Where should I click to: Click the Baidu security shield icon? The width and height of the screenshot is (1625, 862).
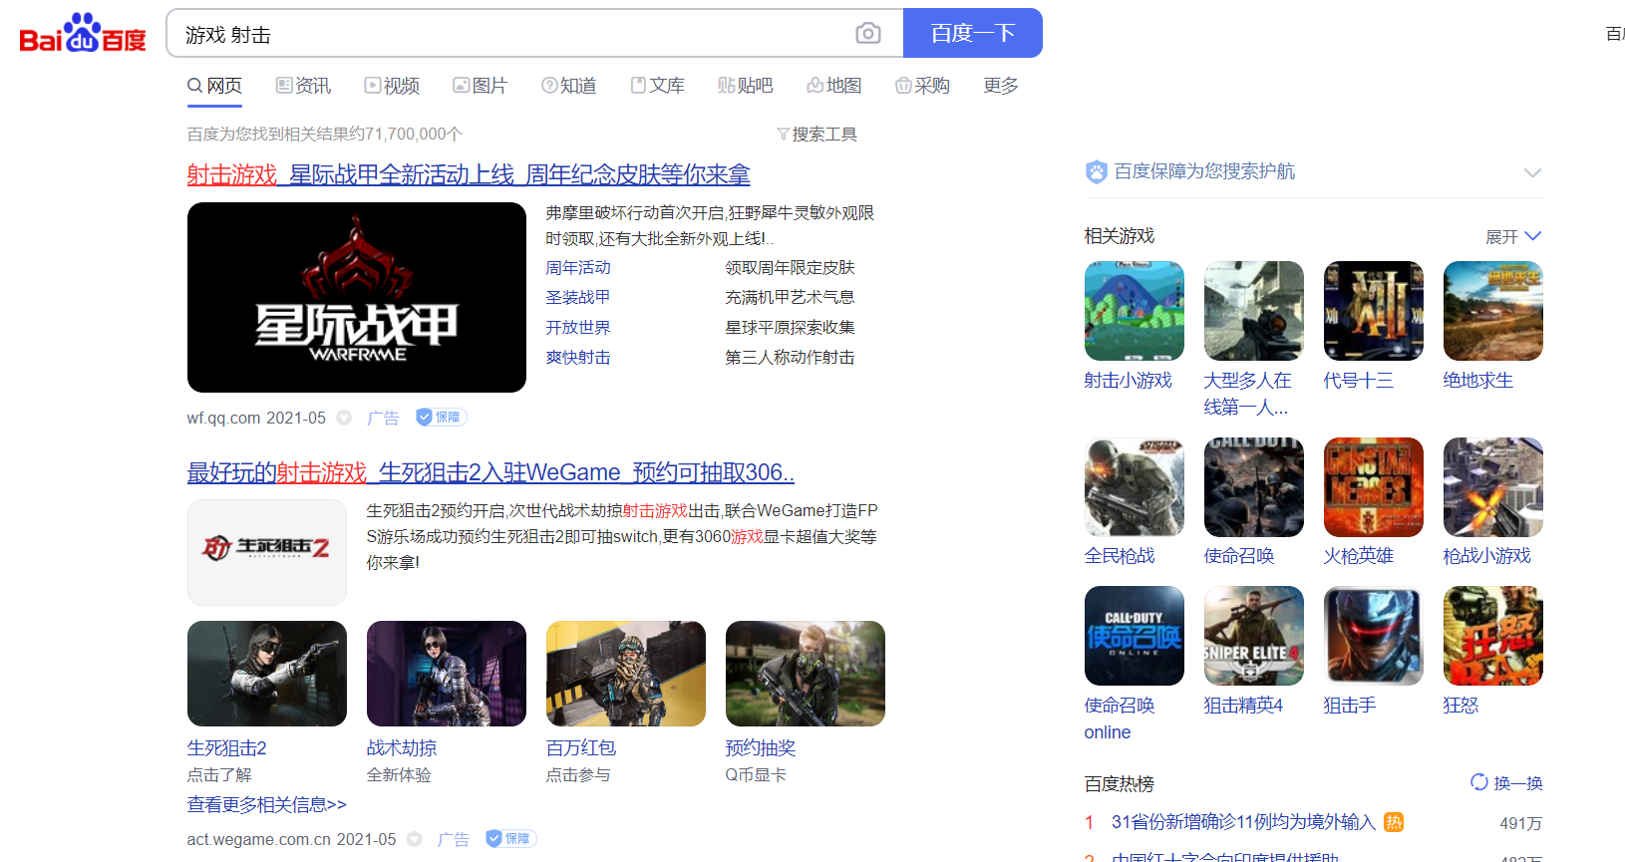[1097, 171]
